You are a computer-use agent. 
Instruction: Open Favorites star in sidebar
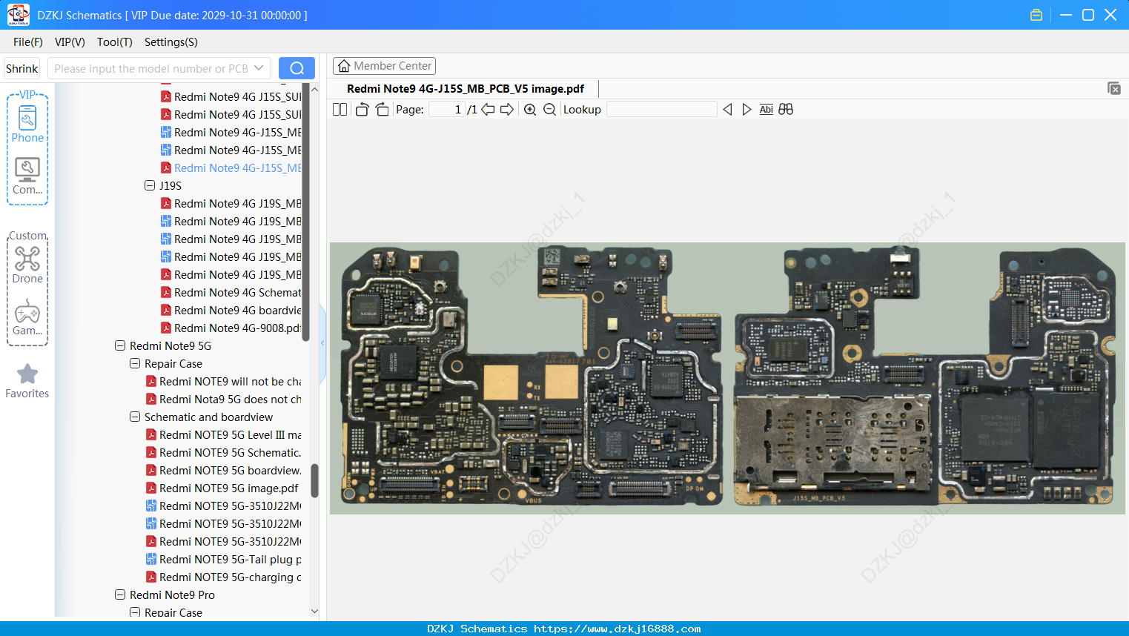[27, 381]
